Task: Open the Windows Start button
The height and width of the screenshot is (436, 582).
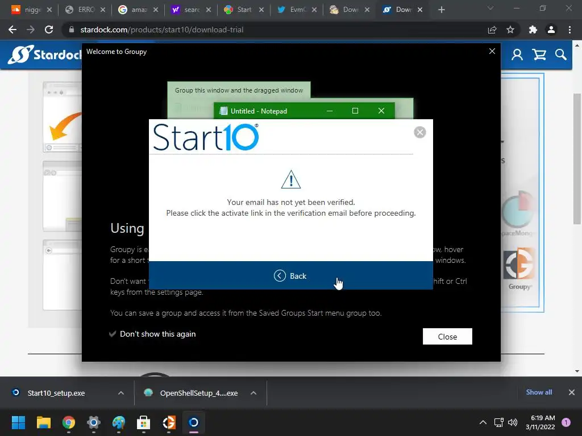Action: click(18, 422)
